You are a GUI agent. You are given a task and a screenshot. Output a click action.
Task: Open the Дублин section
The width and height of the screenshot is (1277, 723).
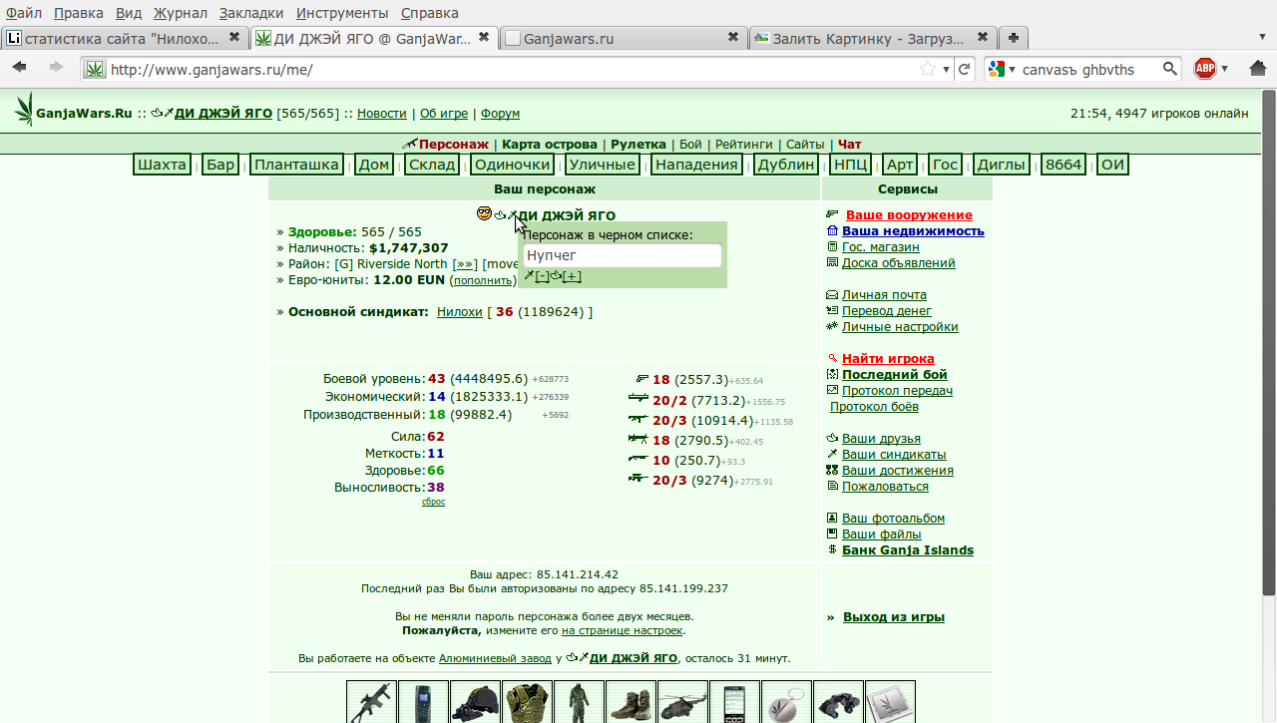(786, 165)
